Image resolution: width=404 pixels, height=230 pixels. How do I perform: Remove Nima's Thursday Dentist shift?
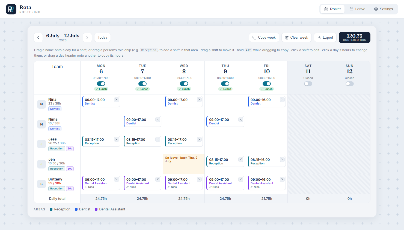[x=240, y=119]
